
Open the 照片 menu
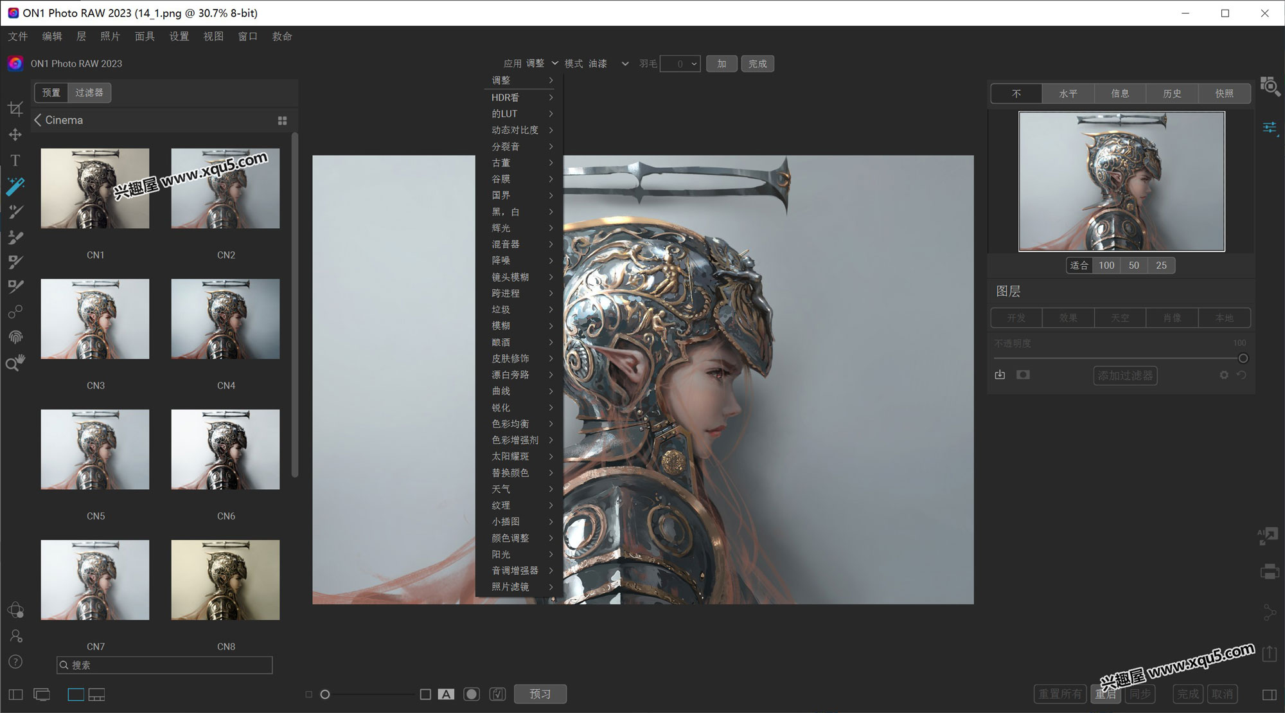click(110, 37)
